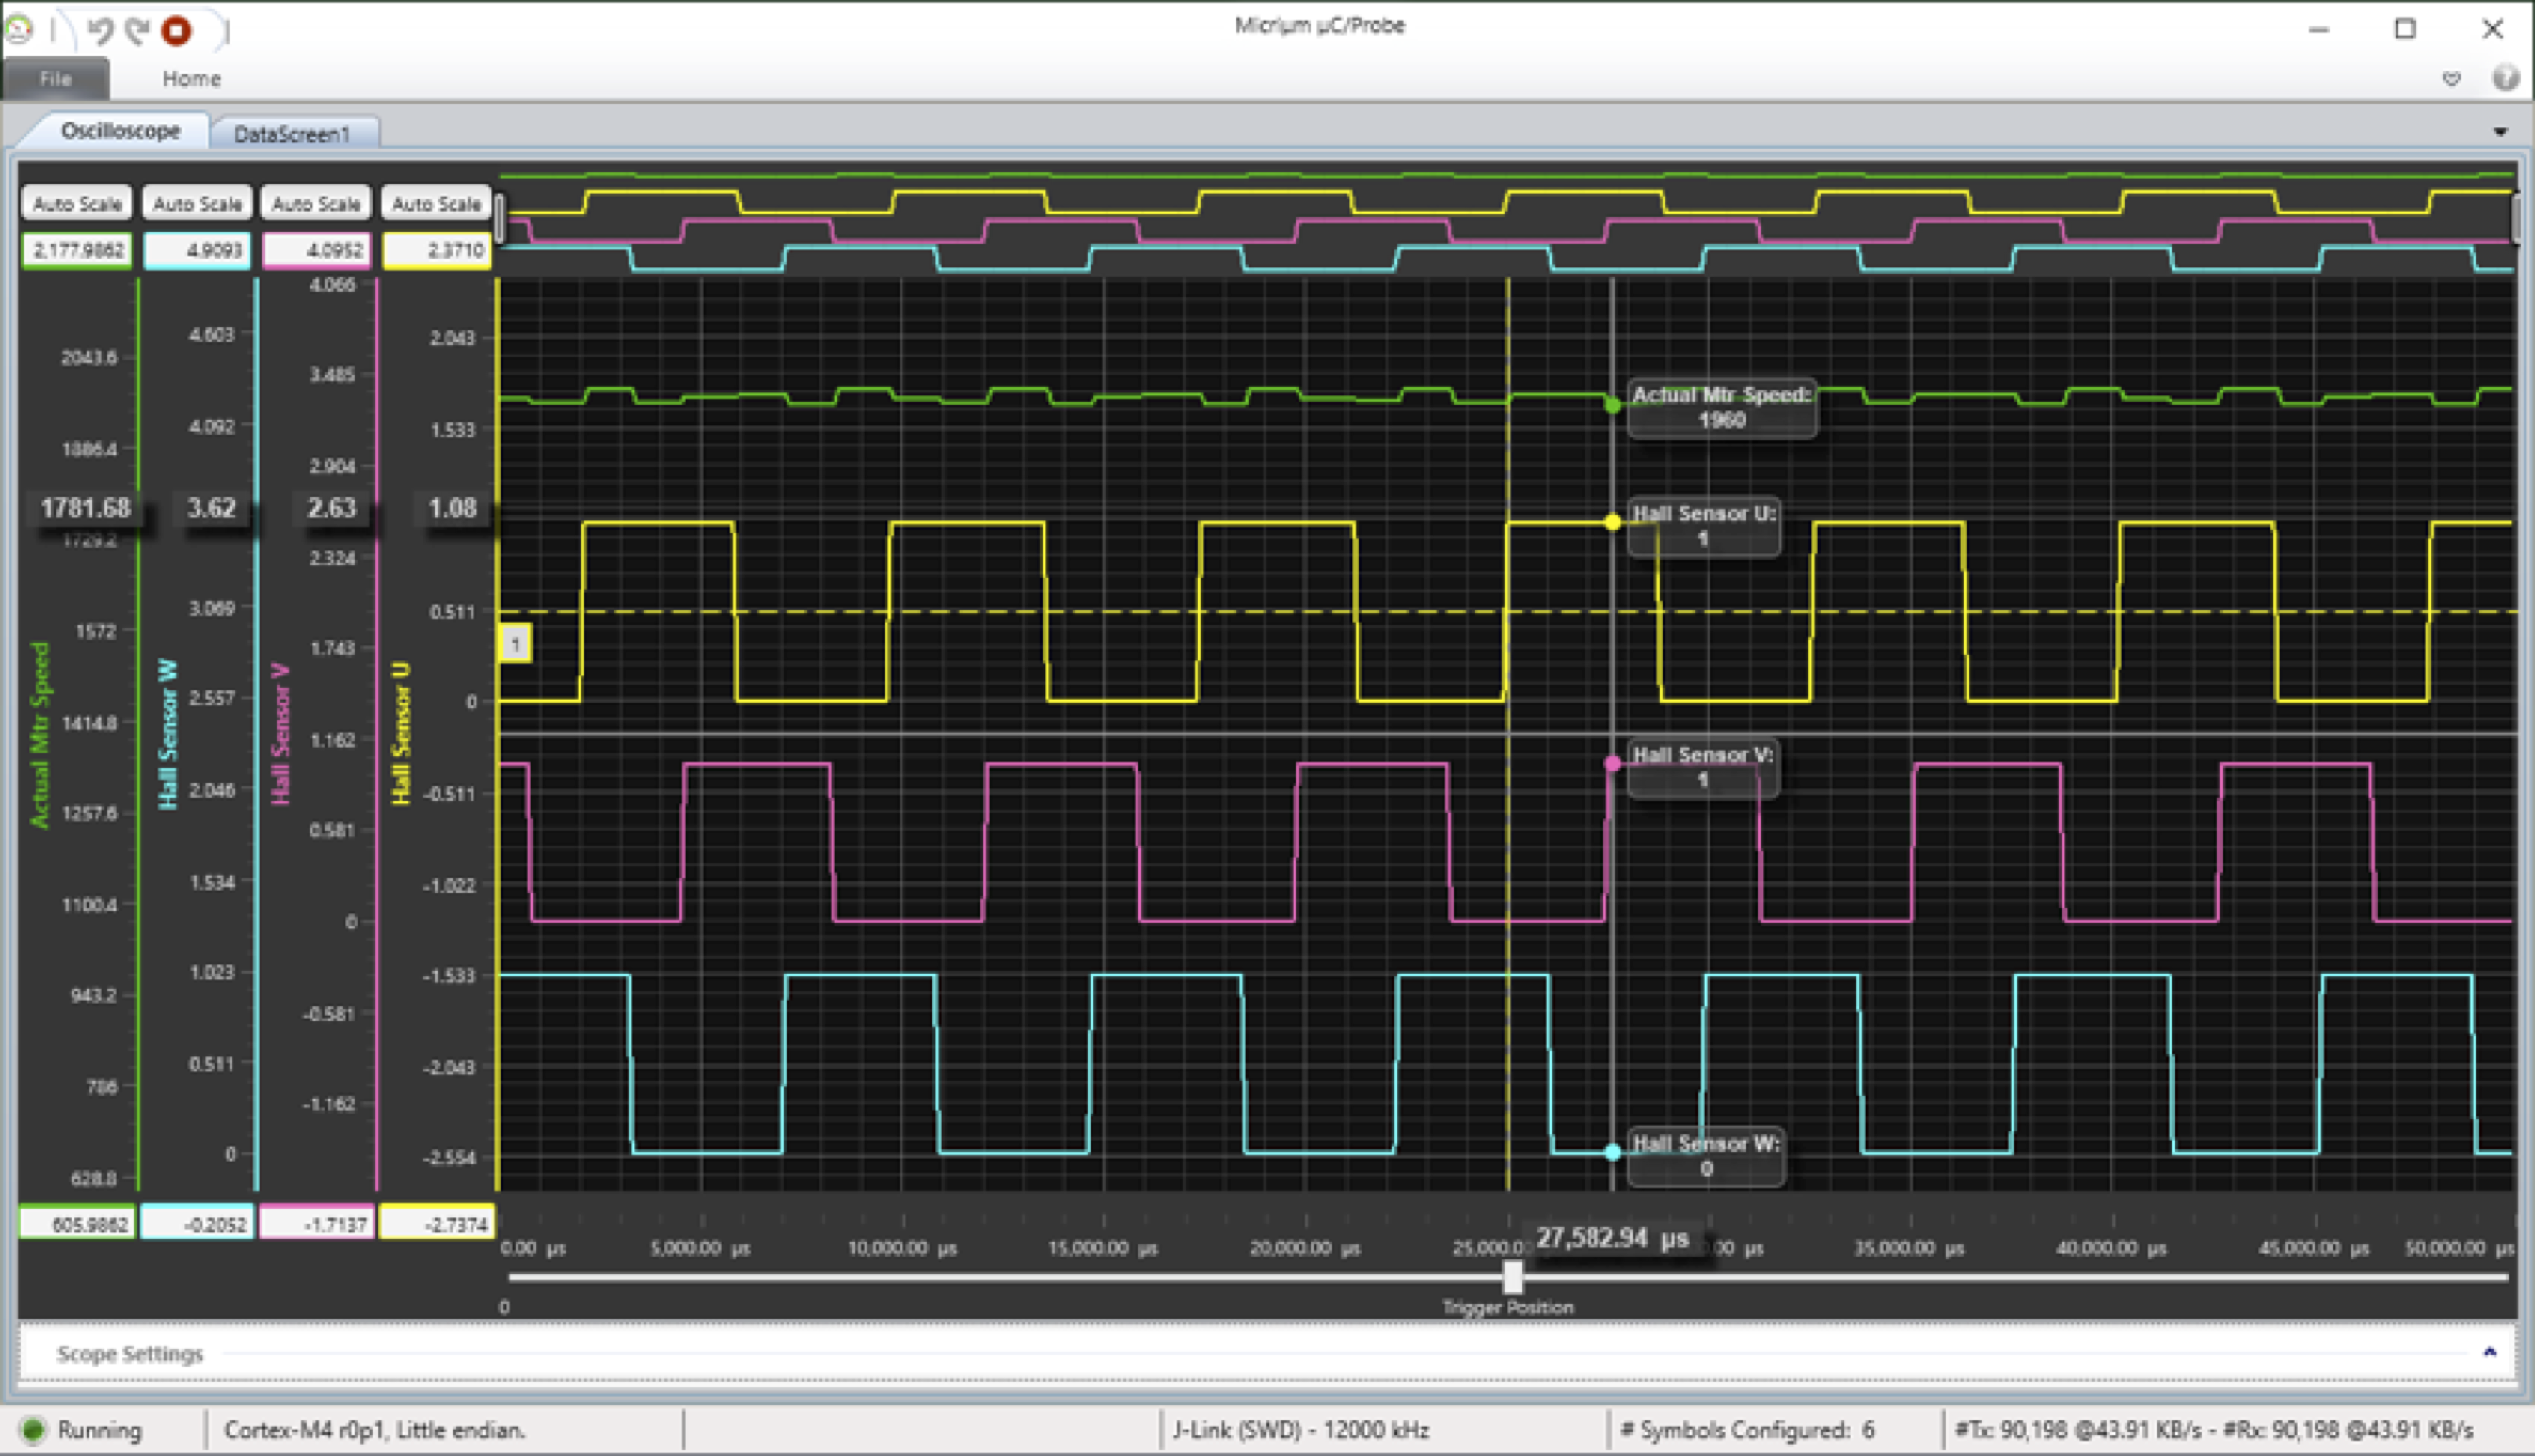
Task: Click the 50,000.00 µs time axis label
Action: [x=2459, y=1248]
